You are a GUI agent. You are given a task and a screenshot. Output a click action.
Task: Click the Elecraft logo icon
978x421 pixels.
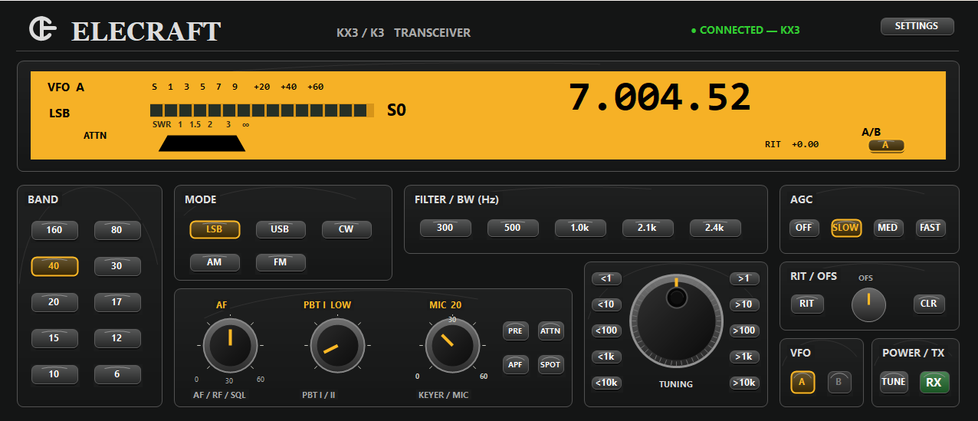coord(44,29)
